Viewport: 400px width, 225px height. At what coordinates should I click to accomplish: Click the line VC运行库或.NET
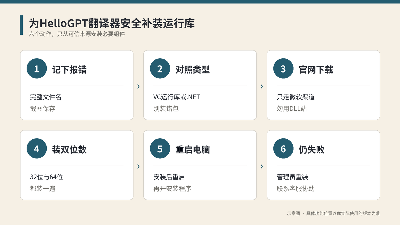[x=177, y=97]
